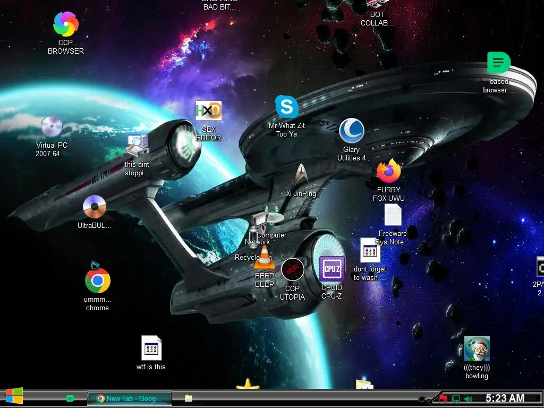
Task: Open the Freeware Sys Note text file
Action: (393, 215)
